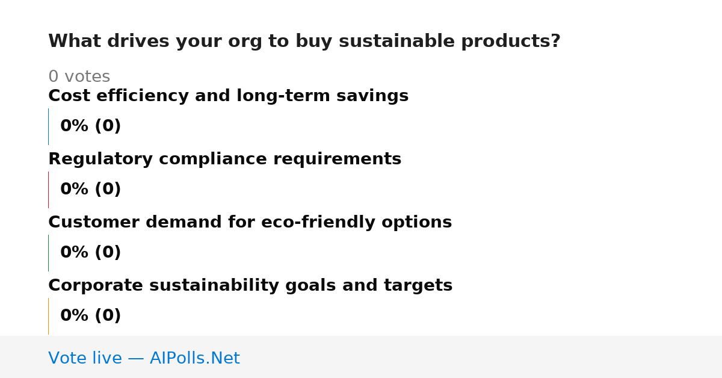Click 0% (0) under Corporate sustainability goals
The width and height of the screenshot is (722, 378).
click(x=90, y=316)
